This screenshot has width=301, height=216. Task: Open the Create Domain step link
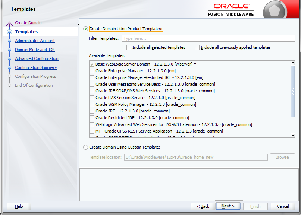[28, 23]
